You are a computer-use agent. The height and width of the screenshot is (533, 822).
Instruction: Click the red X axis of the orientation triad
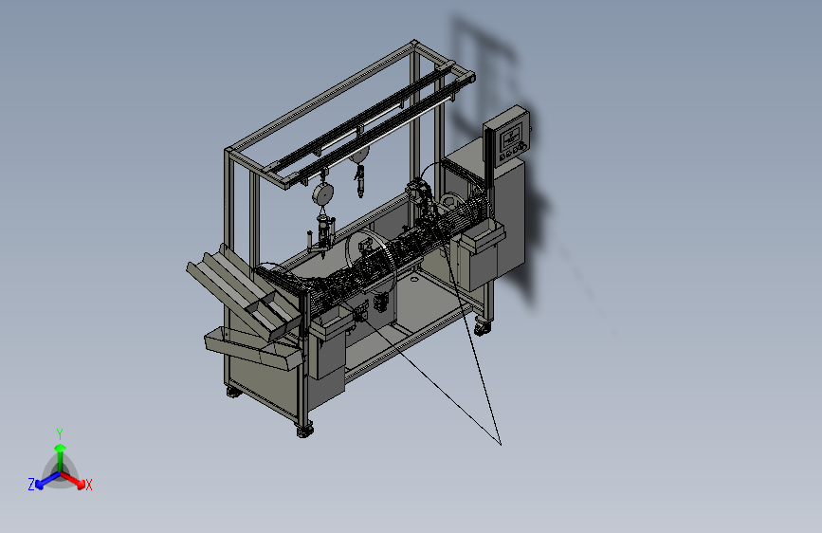tap(74, 480)
